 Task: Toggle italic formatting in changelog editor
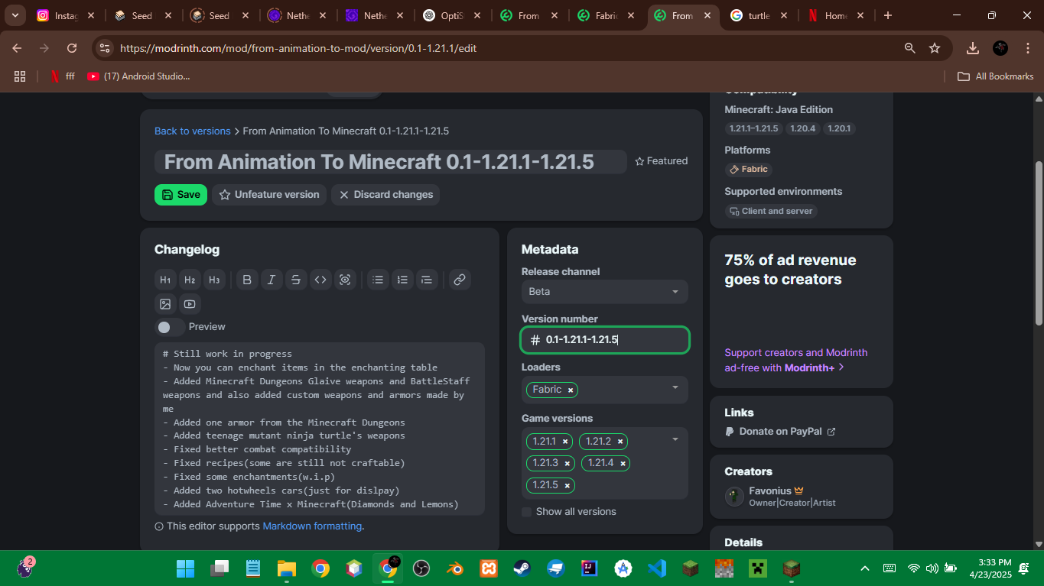pos(272,280)
